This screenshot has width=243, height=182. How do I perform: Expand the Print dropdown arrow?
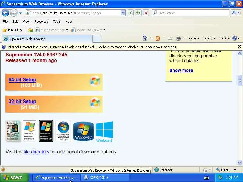(x=184, y=38)
